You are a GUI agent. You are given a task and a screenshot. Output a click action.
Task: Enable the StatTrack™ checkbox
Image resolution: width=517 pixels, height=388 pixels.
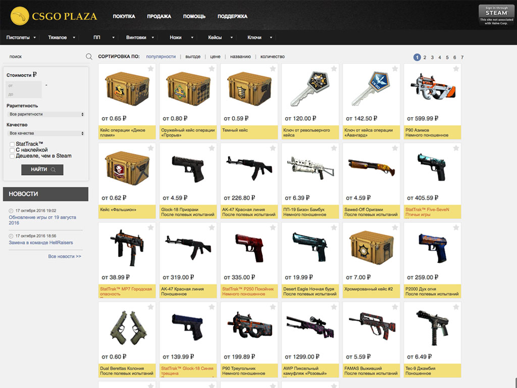click(x=12, y=144)
